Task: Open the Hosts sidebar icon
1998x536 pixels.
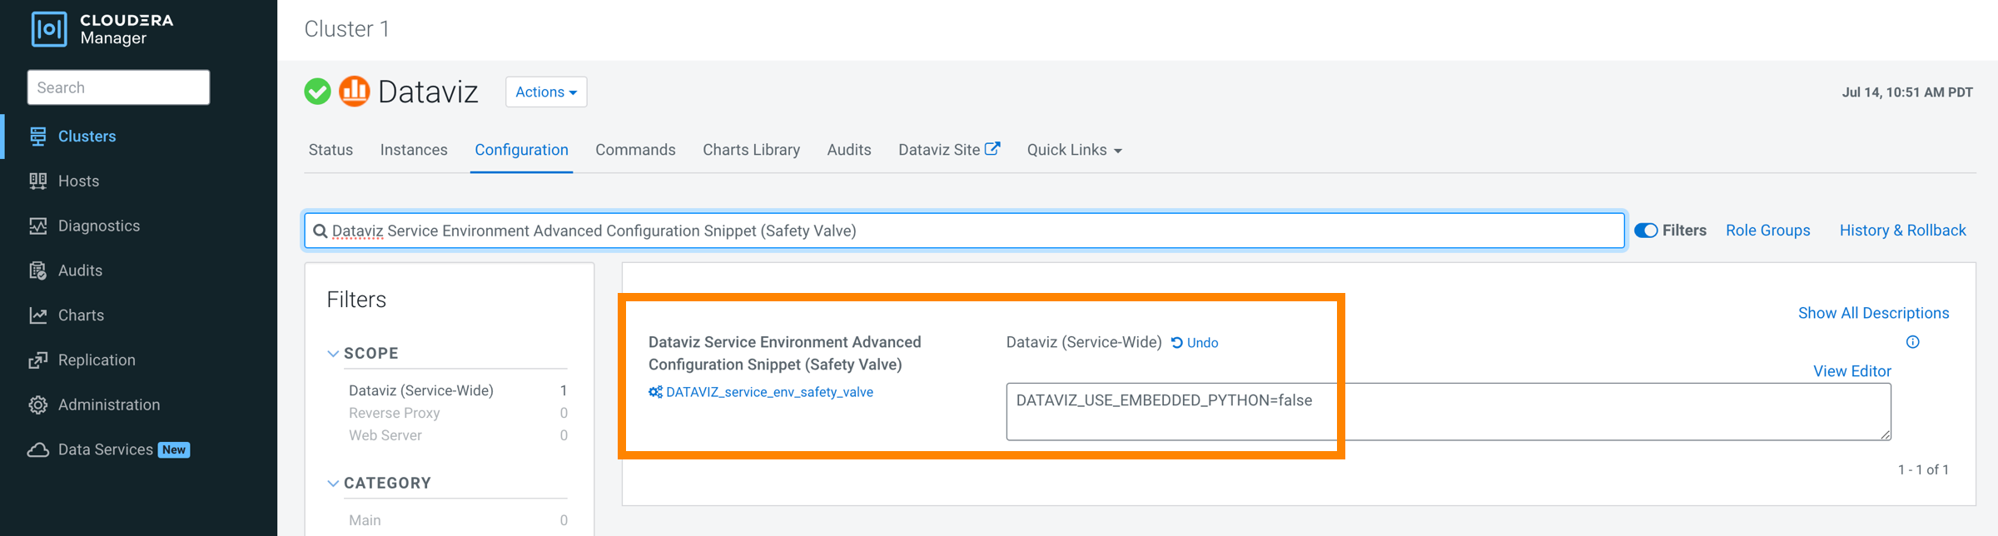Action: pyautogui.click(x=38, y=181)
